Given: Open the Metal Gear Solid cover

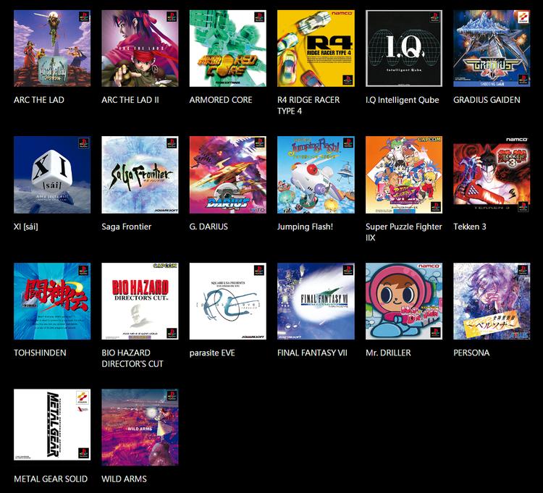Looking at the screenshot, I should [x=52, y=425].
